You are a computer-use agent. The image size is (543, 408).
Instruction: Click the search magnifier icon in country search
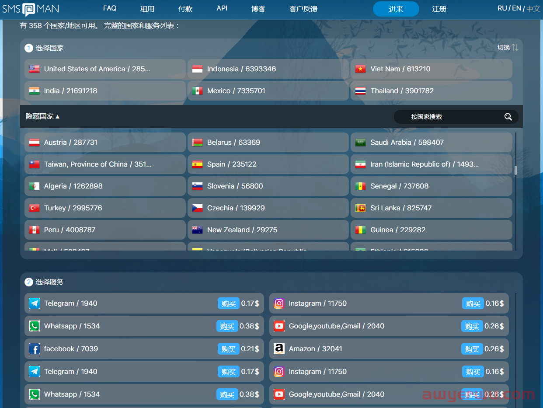point(508,117)
